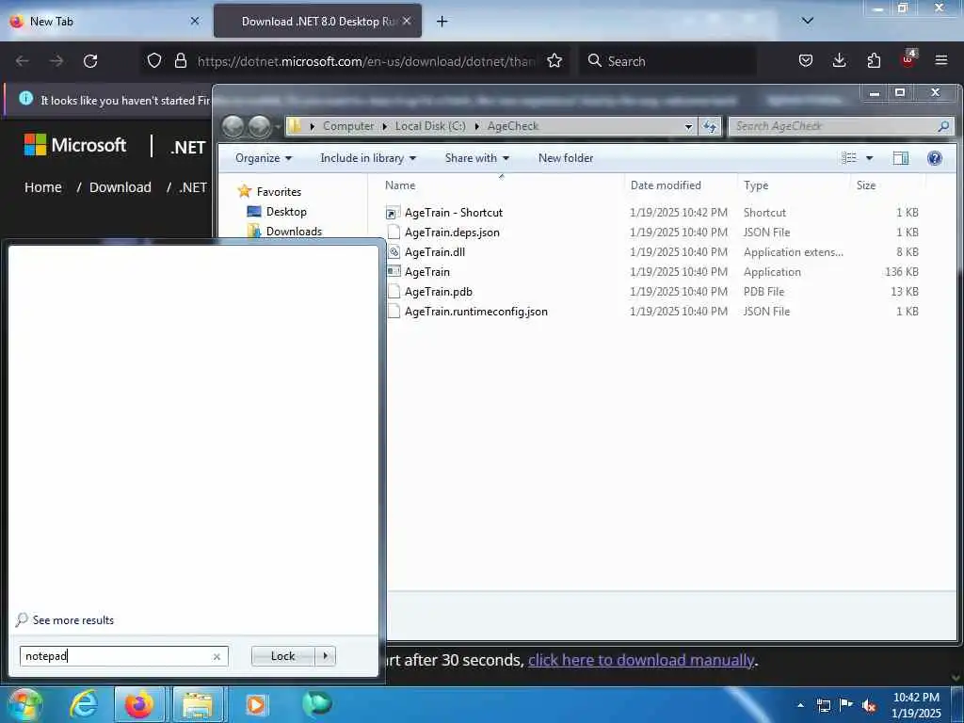
Task: Open Home breadcrumb link
Action: pyautogui.click(x=43, y=187)
